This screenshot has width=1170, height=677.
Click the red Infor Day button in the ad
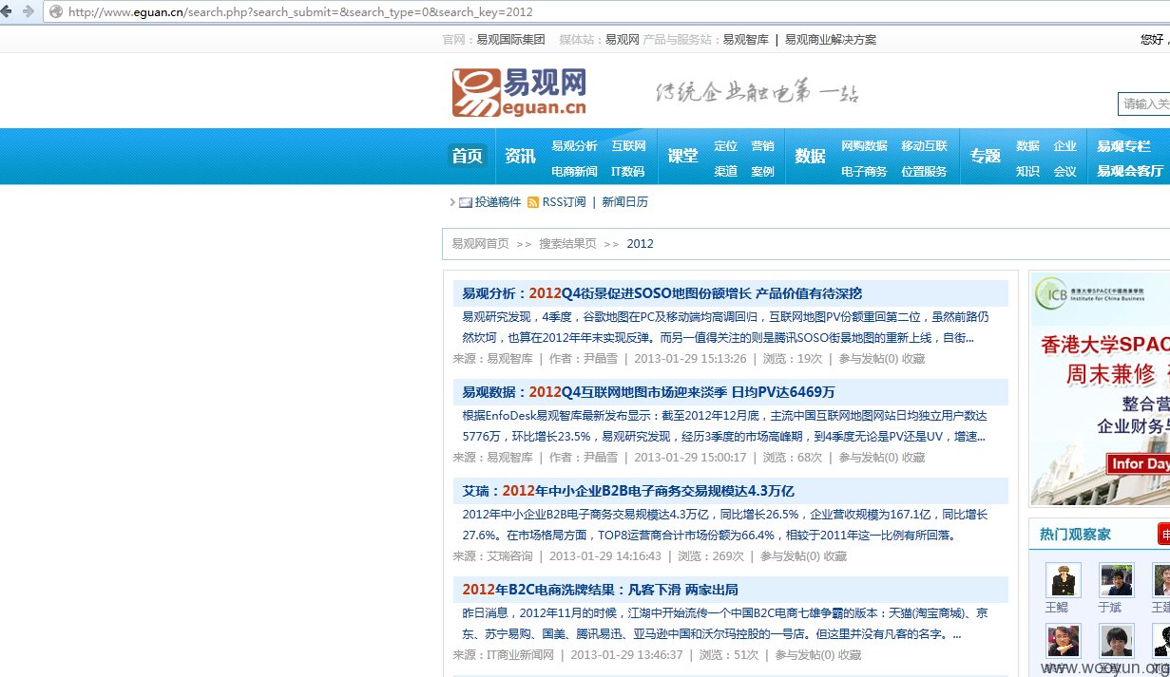pyautogui.click(x=1139, y=463)
